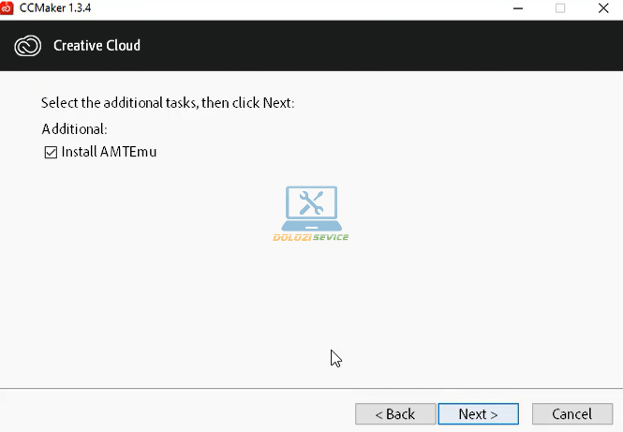Viewport: 623px width, 432px height.
Task: Click the laptop and tools watermark icon
Action: (311, 207)
